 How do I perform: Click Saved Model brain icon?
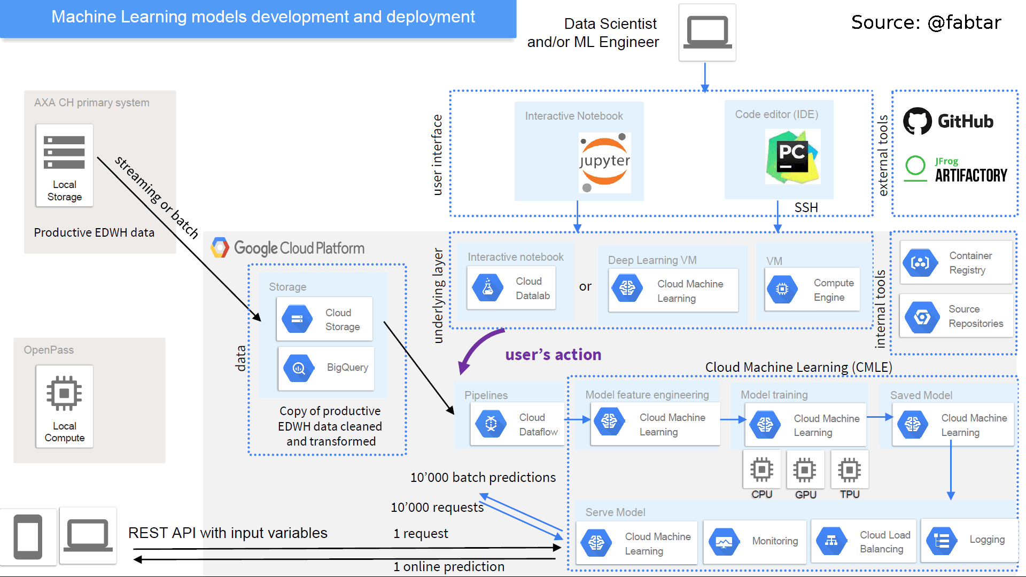913,424
